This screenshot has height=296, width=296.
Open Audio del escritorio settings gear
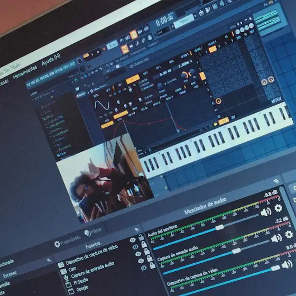[x=278, y=208]
